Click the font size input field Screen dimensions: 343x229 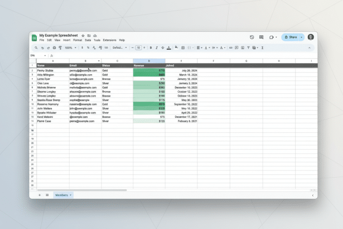click(139, 47)
